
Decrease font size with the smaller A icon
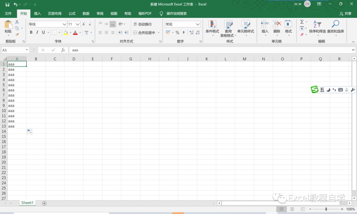pyautogui.click(x=90, y=24)
